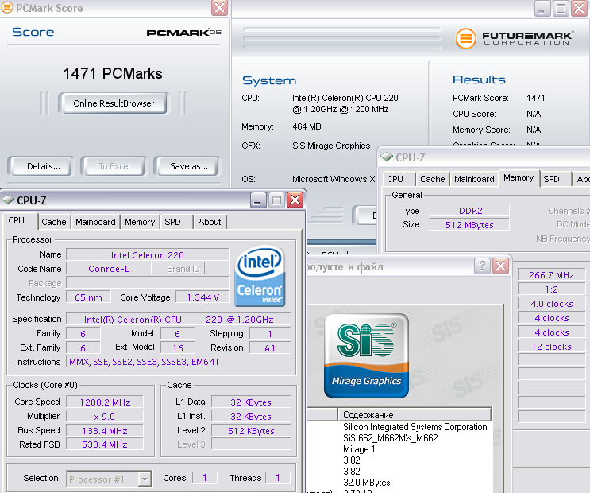Click the Core Voltage value 1.344 V
Image resolution: width=590 pixels, height=493 pixels.
(x=202, y=297)
